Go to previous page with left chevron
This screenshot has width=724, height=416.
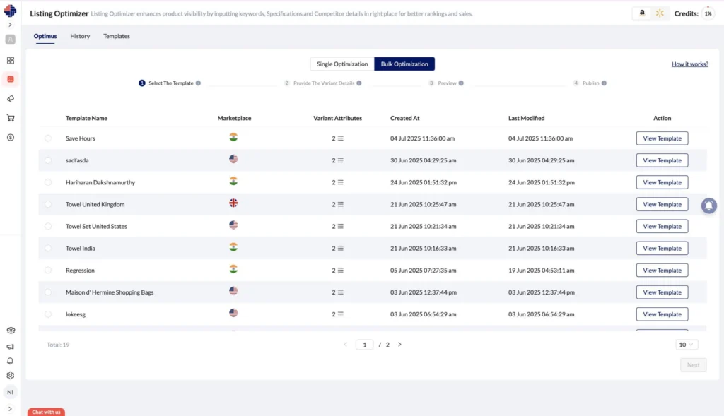pyautogui.click(x=345, y=345)
